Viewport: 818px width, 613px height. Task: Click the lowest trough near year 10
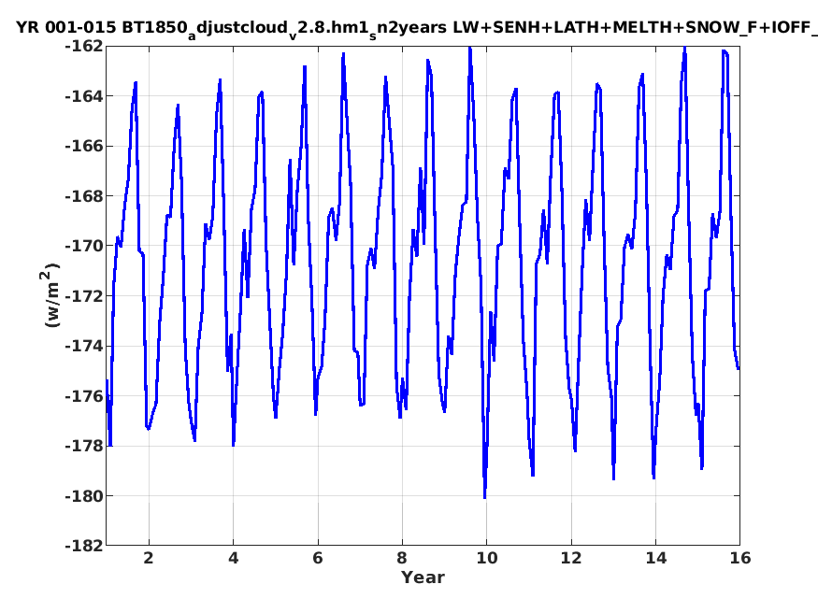coord(484,497)
